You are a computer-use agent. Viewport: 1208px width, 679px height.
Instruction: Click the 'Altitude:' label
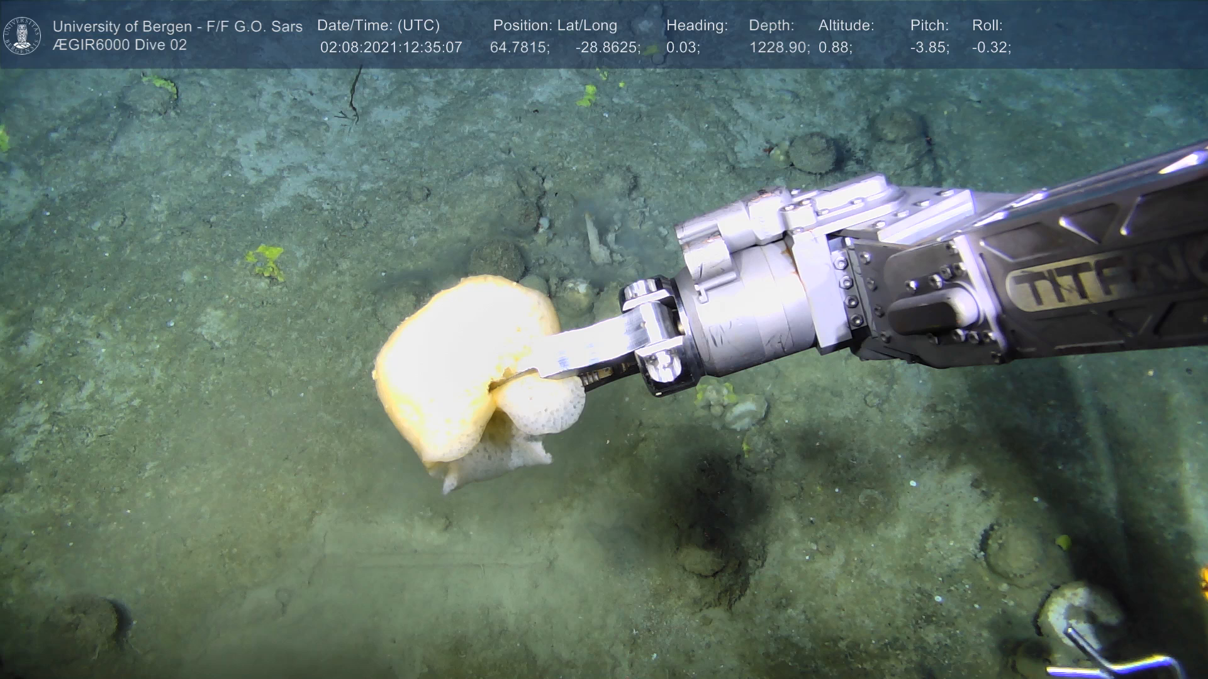pos(846,26)
